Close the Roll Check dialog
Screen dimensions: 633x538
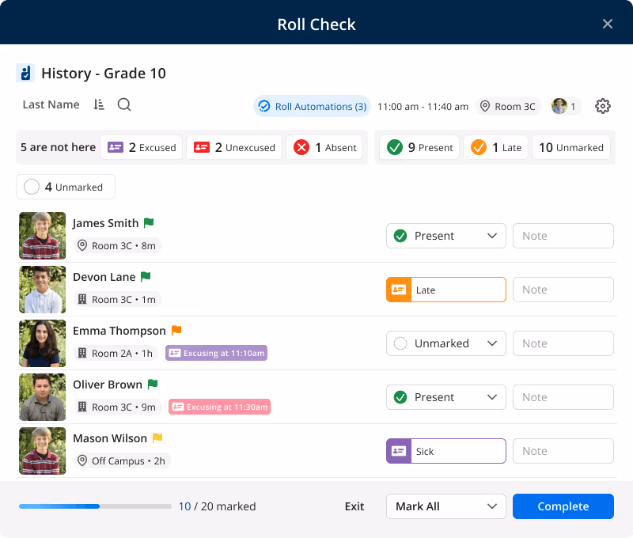pos(607,24)
